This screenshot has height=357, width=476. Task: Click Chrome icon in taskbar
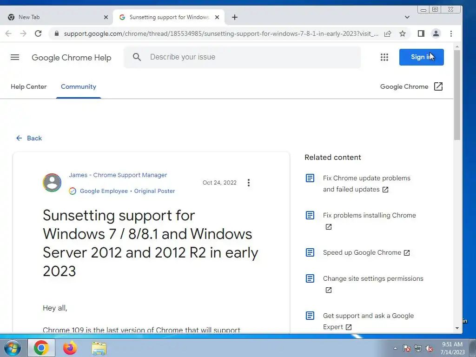click(41, 348)
